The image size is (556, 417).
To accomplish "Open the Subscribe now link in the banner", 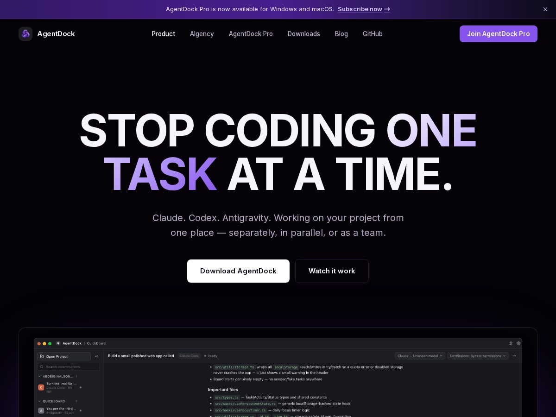I will coord(364,9).
